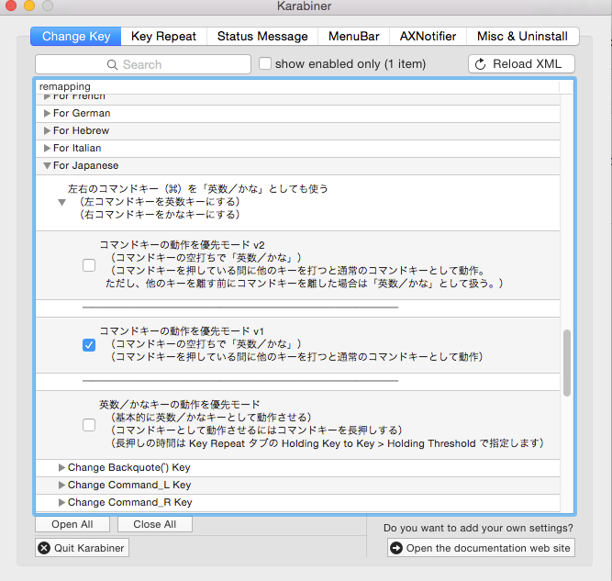612x581 pixels.
Task: Open the AXNotifier tab
Action: pyautogui.click(x=428, y=37)
